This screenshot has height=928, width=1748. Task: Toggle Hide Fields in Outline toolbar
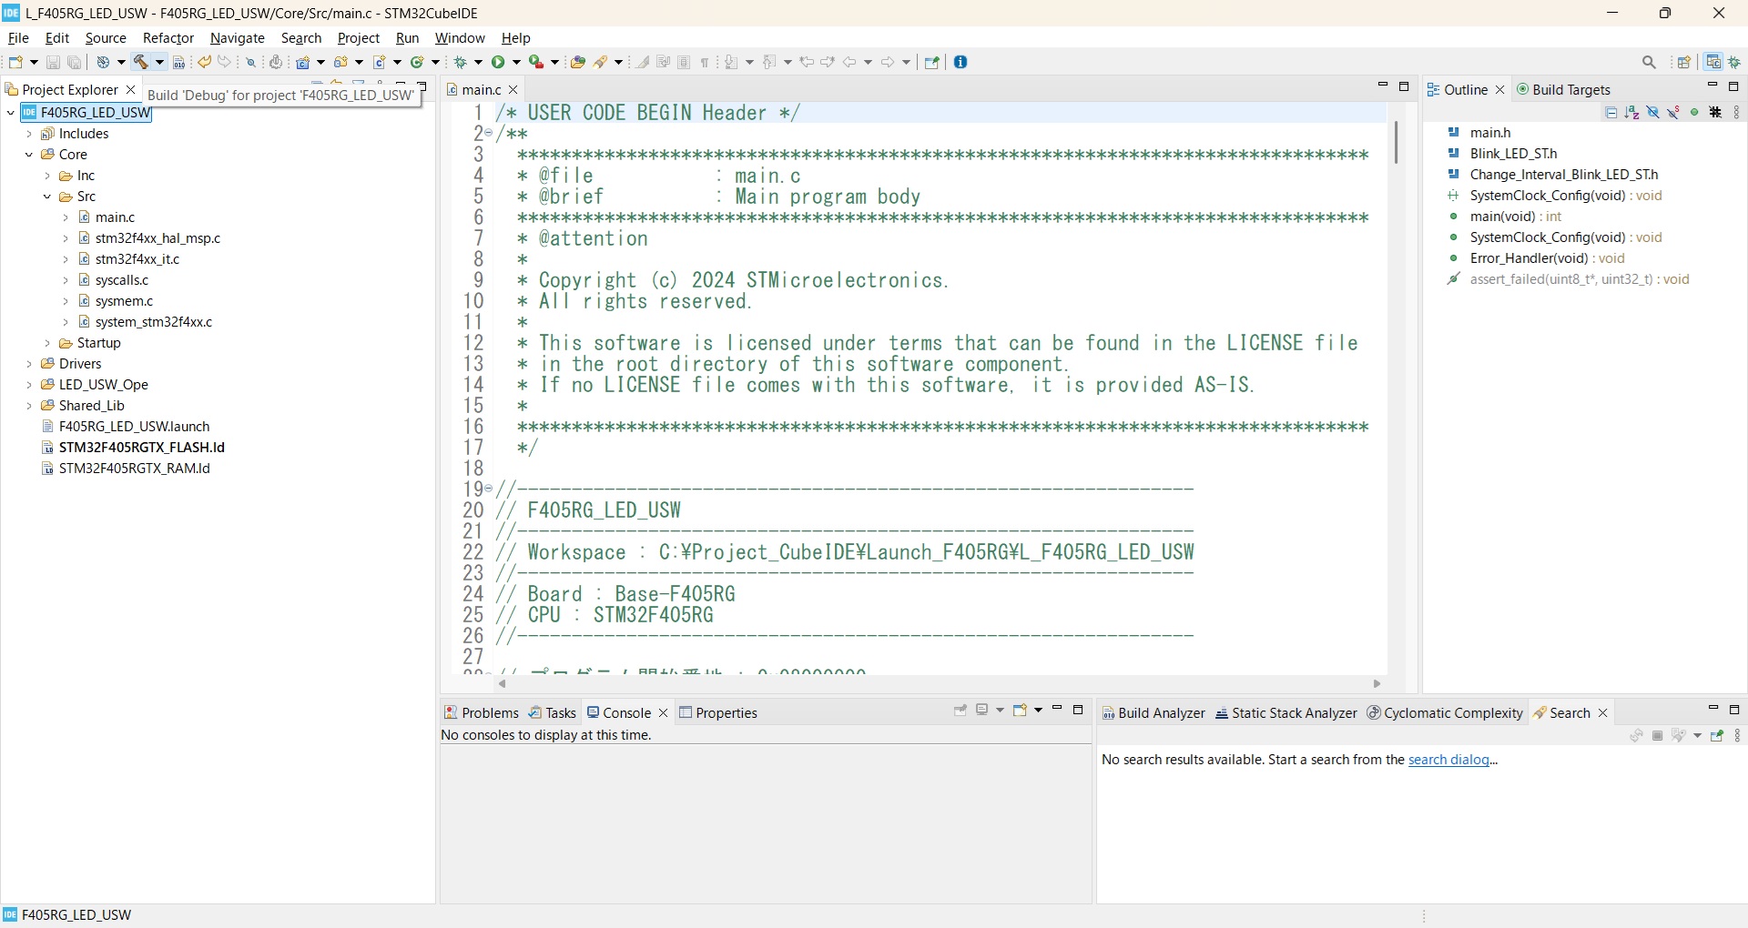(x=1653, y=113)
